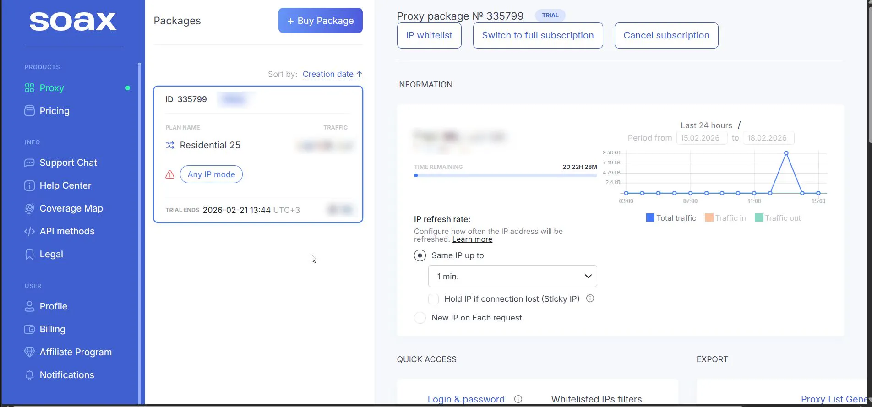Viewport: 872px width, 407px height.
Task: Click the Pricing icon in sidebar
Action: point(29,111)
